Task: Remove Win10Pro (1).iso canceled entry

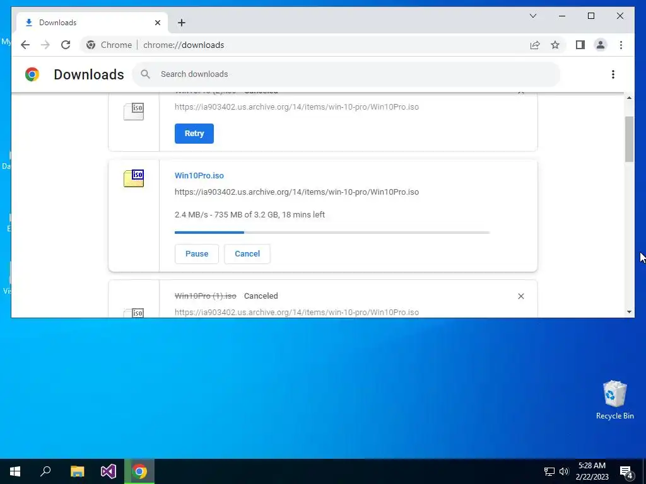Action: pyautogui.click(x=520, y=296)
